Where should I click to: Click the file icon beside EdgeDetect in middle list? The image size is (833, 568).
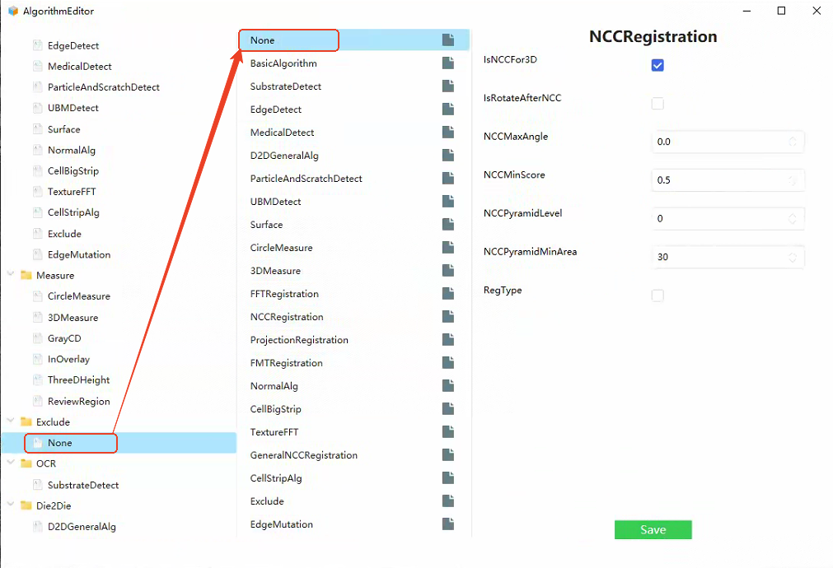click(448, 109)
